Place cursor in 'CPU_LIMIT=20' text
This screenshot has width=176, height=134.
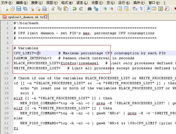click(27, 53)
